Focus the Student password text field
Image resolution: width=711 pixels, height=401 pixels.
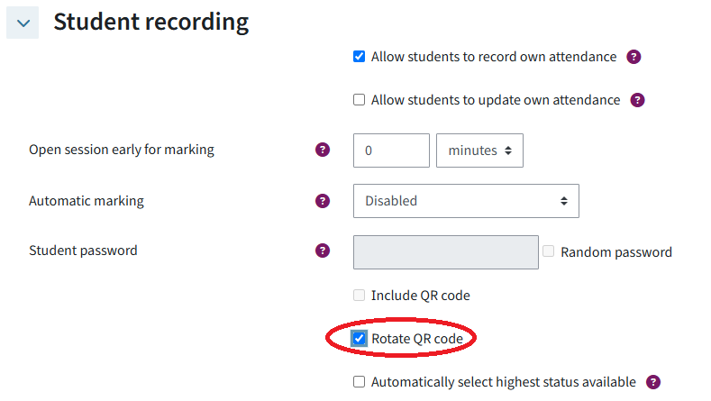446,251
